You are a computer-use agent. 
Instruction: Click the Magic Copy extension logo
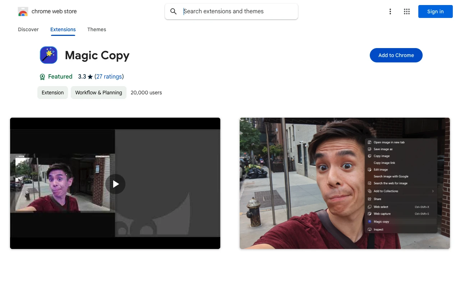click(49, 55)
